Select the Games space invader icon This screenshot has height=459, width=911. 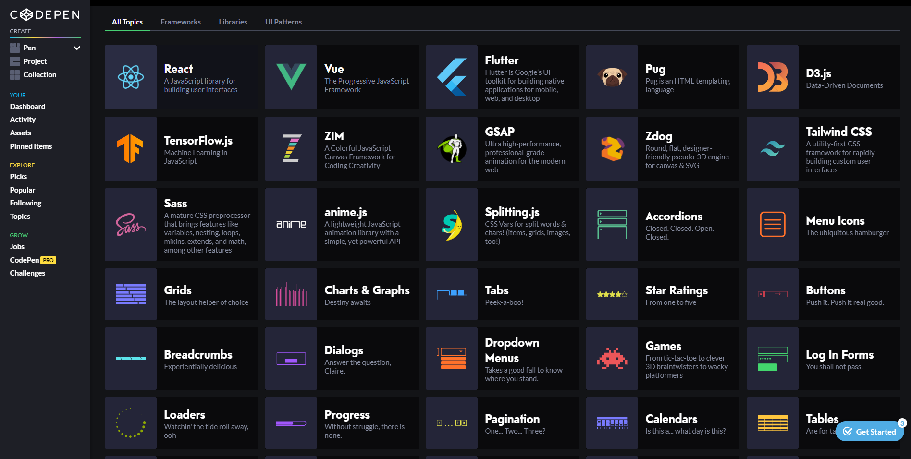click(612, 359)
